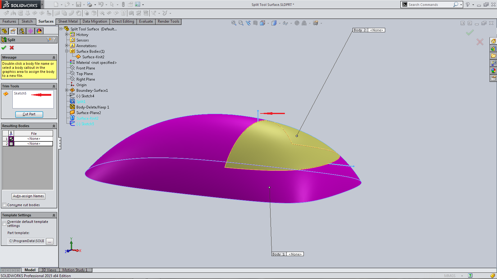497x279 pixels.
Task: Click the Section View icon
Action: (x=255, y=23)
